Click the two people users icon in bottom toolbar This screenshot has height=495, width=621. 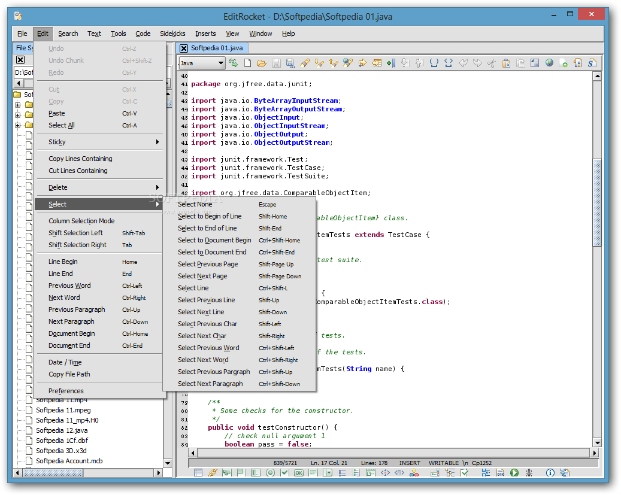point(414,472)
